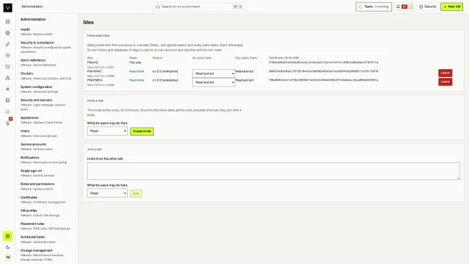Click the This site label for PW-HQ
469x264 pixels.
point(135,63)
